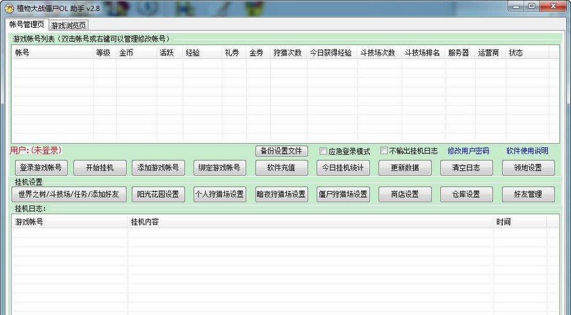Open 个人狩猎场设置 button
571x315 pixels.
pos(220,194)
